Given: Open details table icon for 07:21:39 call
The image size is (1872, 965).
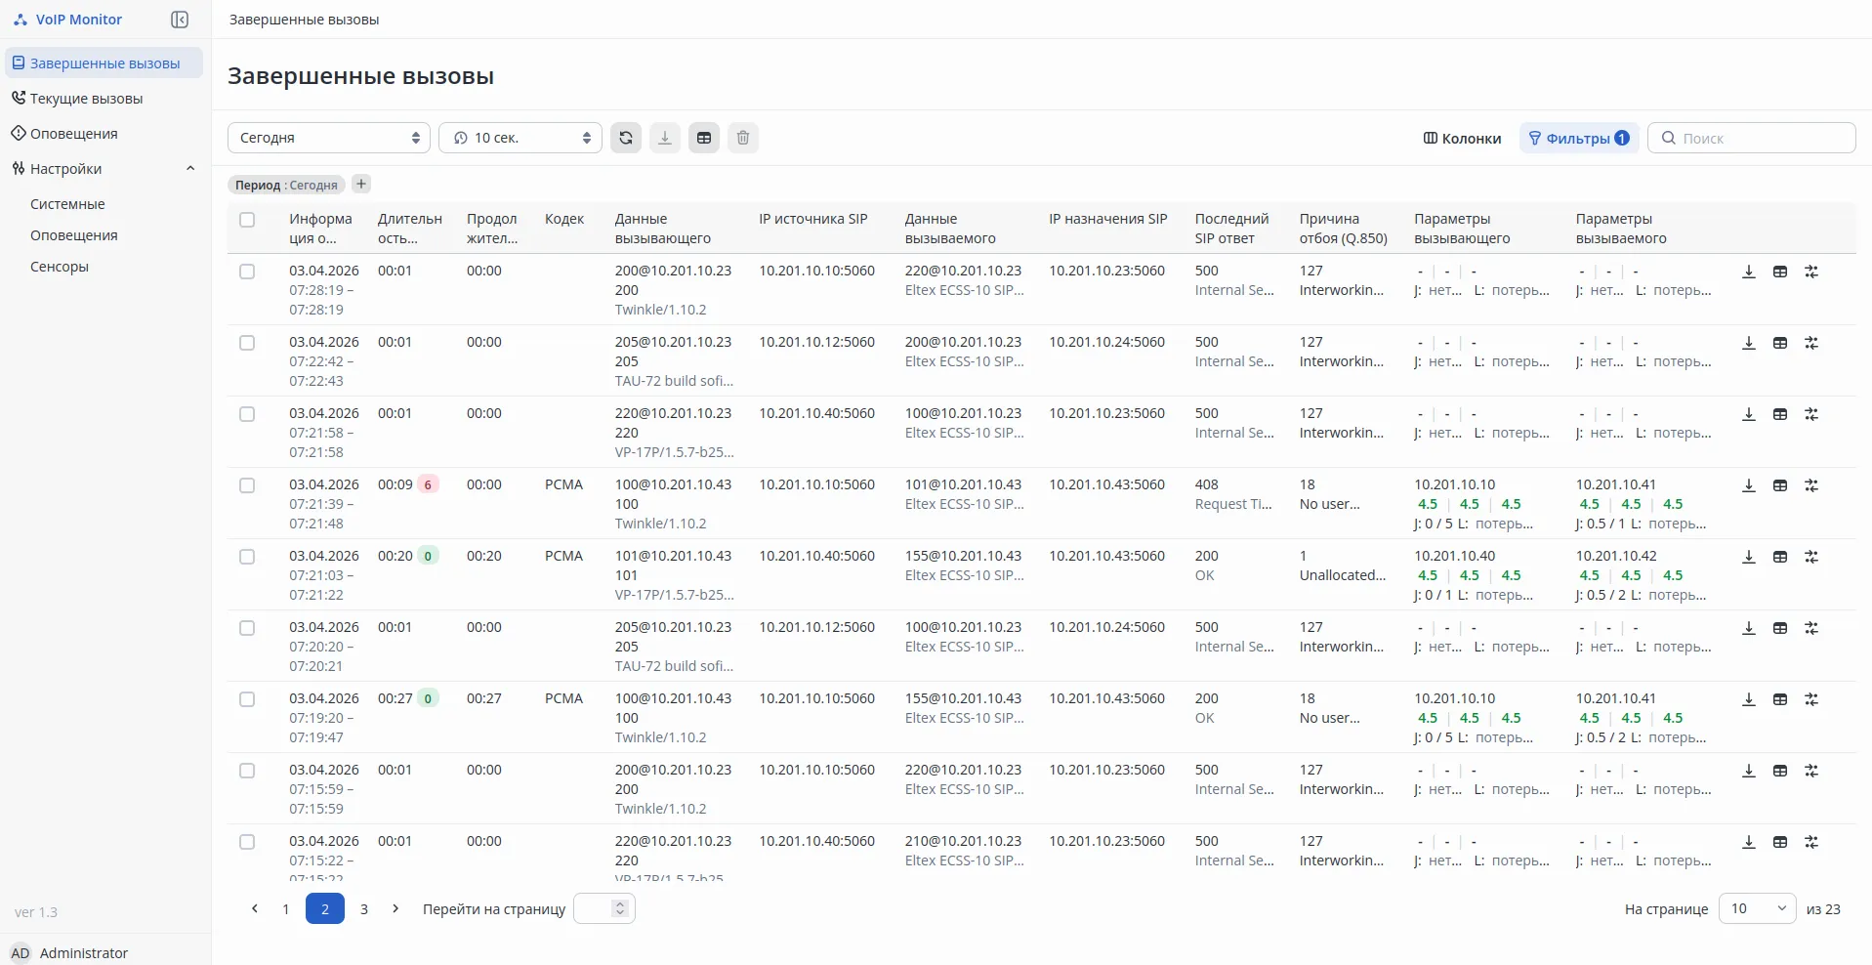Looking at the screenshot, I should pos(1780,485).
